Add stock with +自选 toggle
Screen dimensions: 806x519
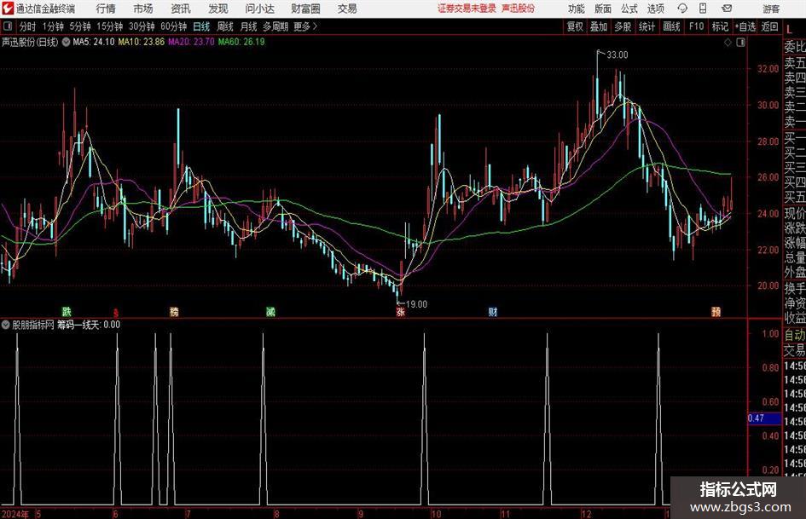(x=745, y=26)
